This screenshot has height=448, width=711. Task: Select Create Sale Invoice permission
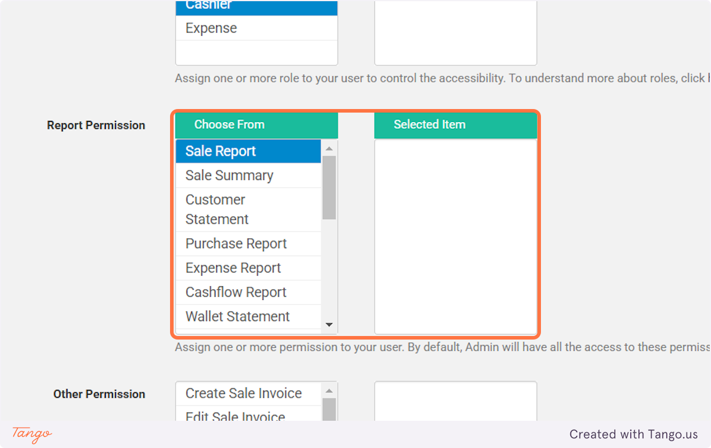[x=248, y=393]
